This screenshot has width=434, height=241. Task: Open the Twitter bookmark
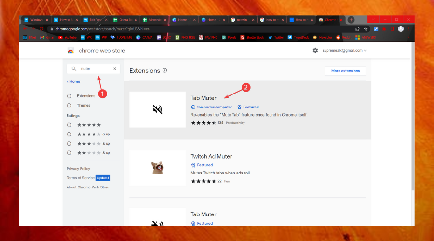[x=276, y=37]
